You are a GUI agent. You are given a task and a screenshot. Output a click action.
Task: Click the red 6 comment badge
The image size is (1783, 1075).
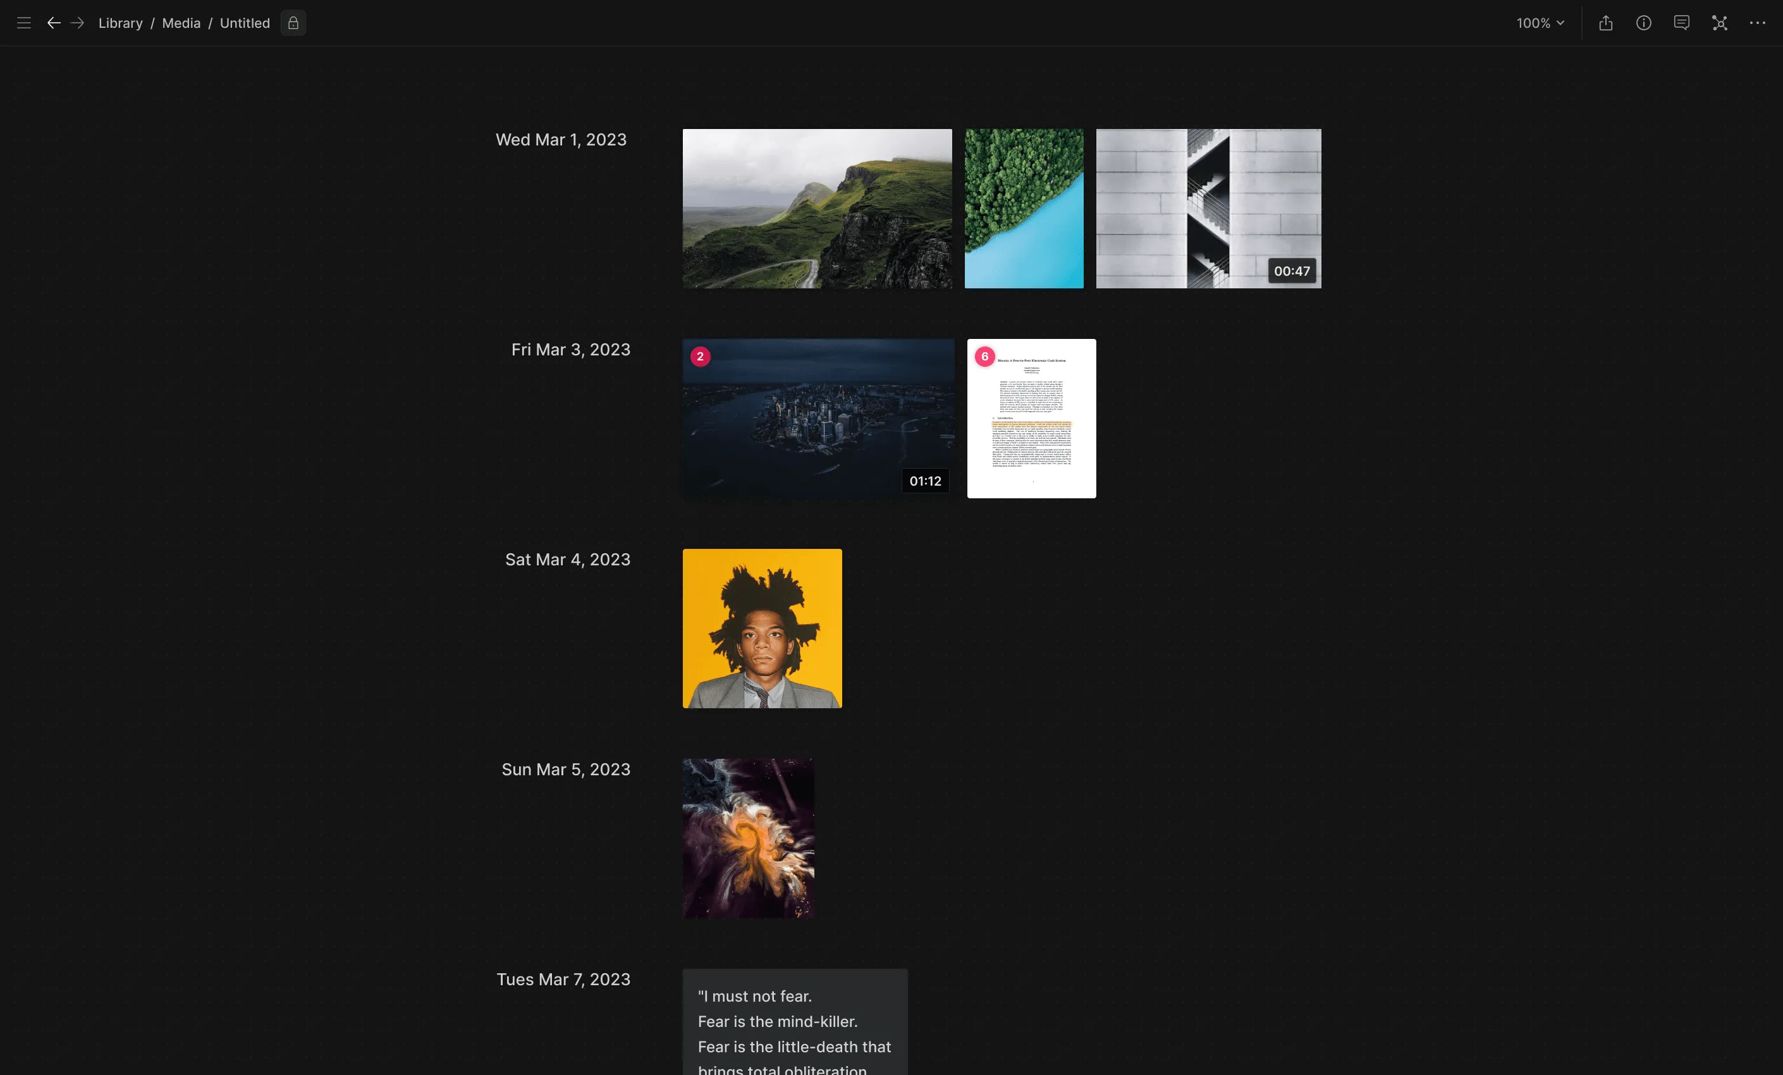tap(984, 356)
